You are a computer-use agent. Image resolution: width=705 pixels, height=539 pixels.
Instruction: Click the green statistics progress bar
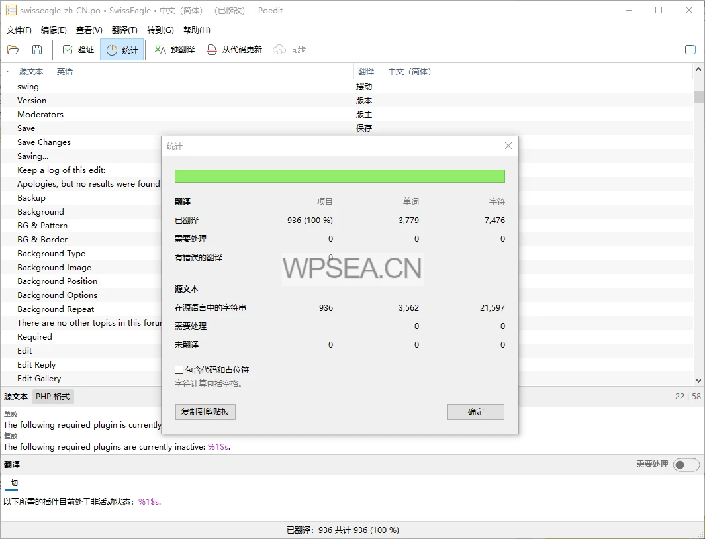pos(340,176)
